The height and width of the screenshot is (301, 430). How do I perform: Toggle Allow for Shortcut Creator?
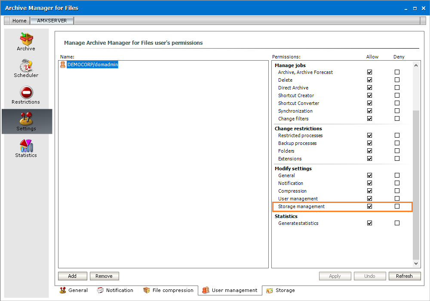(x=370, y=95)
